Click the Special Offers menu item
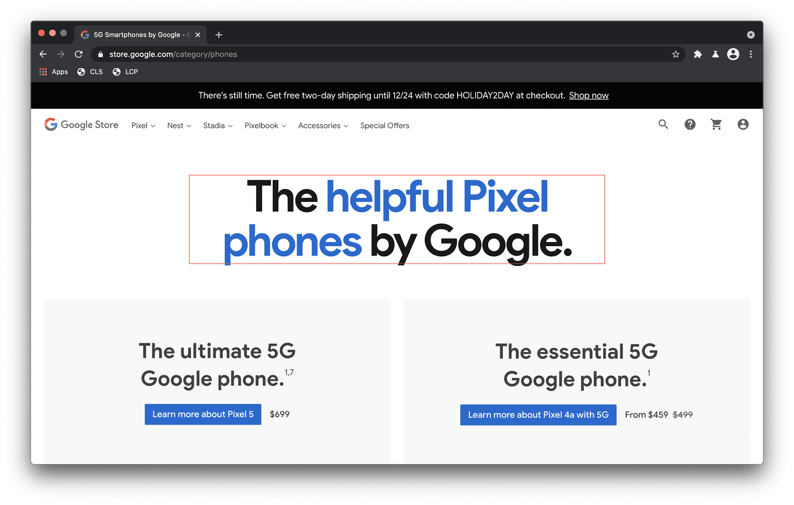Screen dimensions: 794x505 [384, 125]
